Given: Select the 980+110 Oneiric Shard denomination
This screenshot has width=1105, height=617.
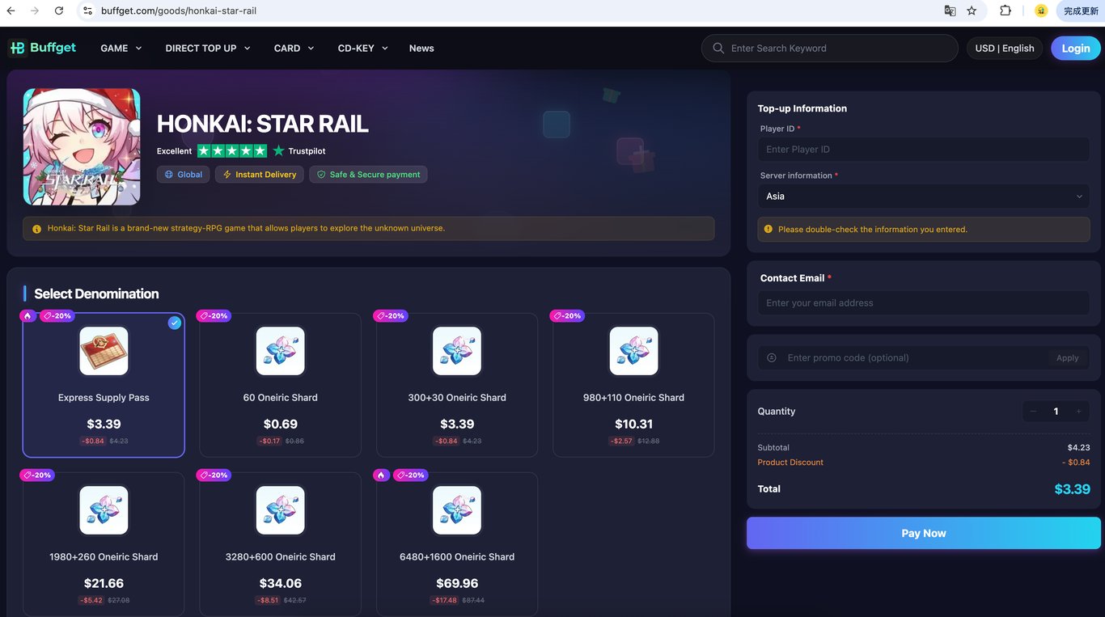Looking at the screenshot, I should click(x=633, y=385).
